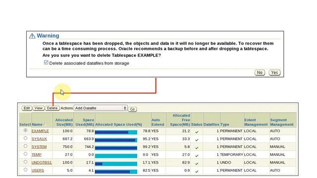The image size is (317, 178).
Task: Click the status checkmark icon for USERS
Action: click(x=197, y=172)
